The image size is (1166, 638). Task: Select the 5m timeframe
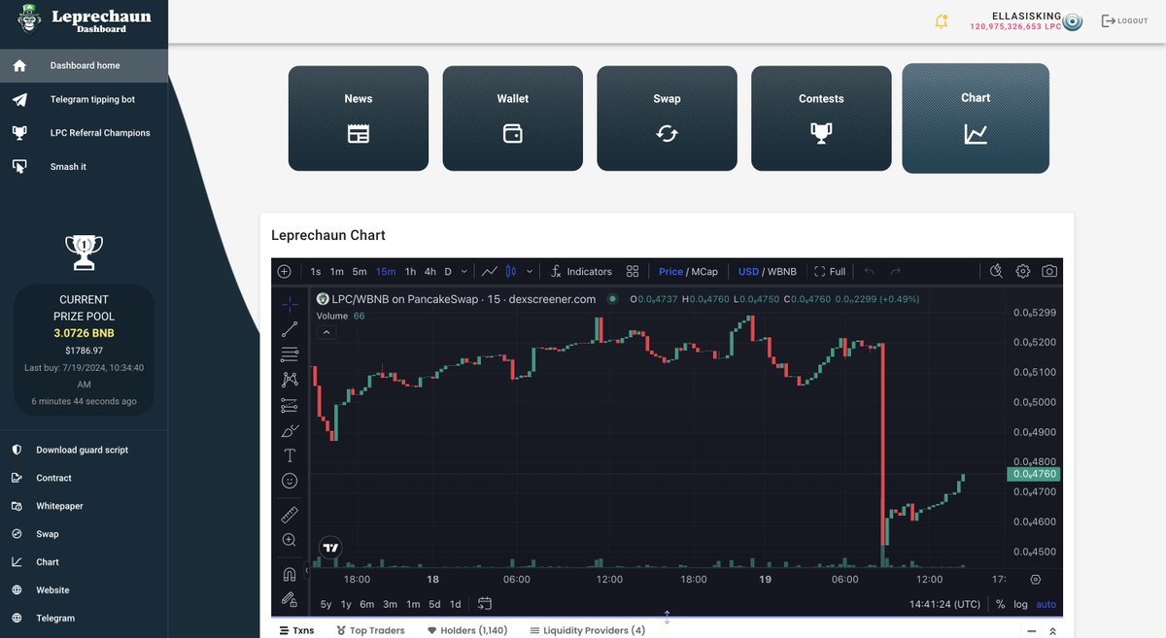[x=360, y=272]
